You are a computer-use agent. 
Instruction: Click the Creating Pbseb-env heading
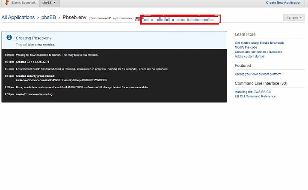point(34,38)
